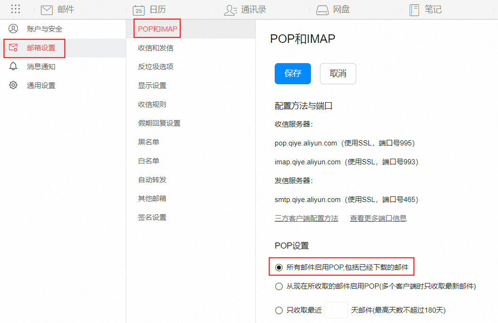Open 查看更多端口信息 link
The height and width of the screenshot is (323, 498).
tap(378, 218)
